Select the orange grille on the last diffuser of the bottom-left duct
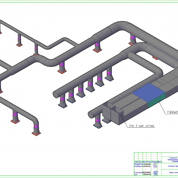Screen dimensions: 178x178 click(36, 133)
